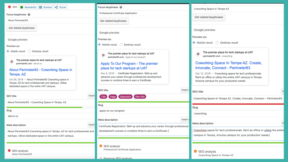Click red face icon beside About Perimeter83 SEO analysis
The width and height of the screenshot is (288, 162).
(x=9, y=151)
